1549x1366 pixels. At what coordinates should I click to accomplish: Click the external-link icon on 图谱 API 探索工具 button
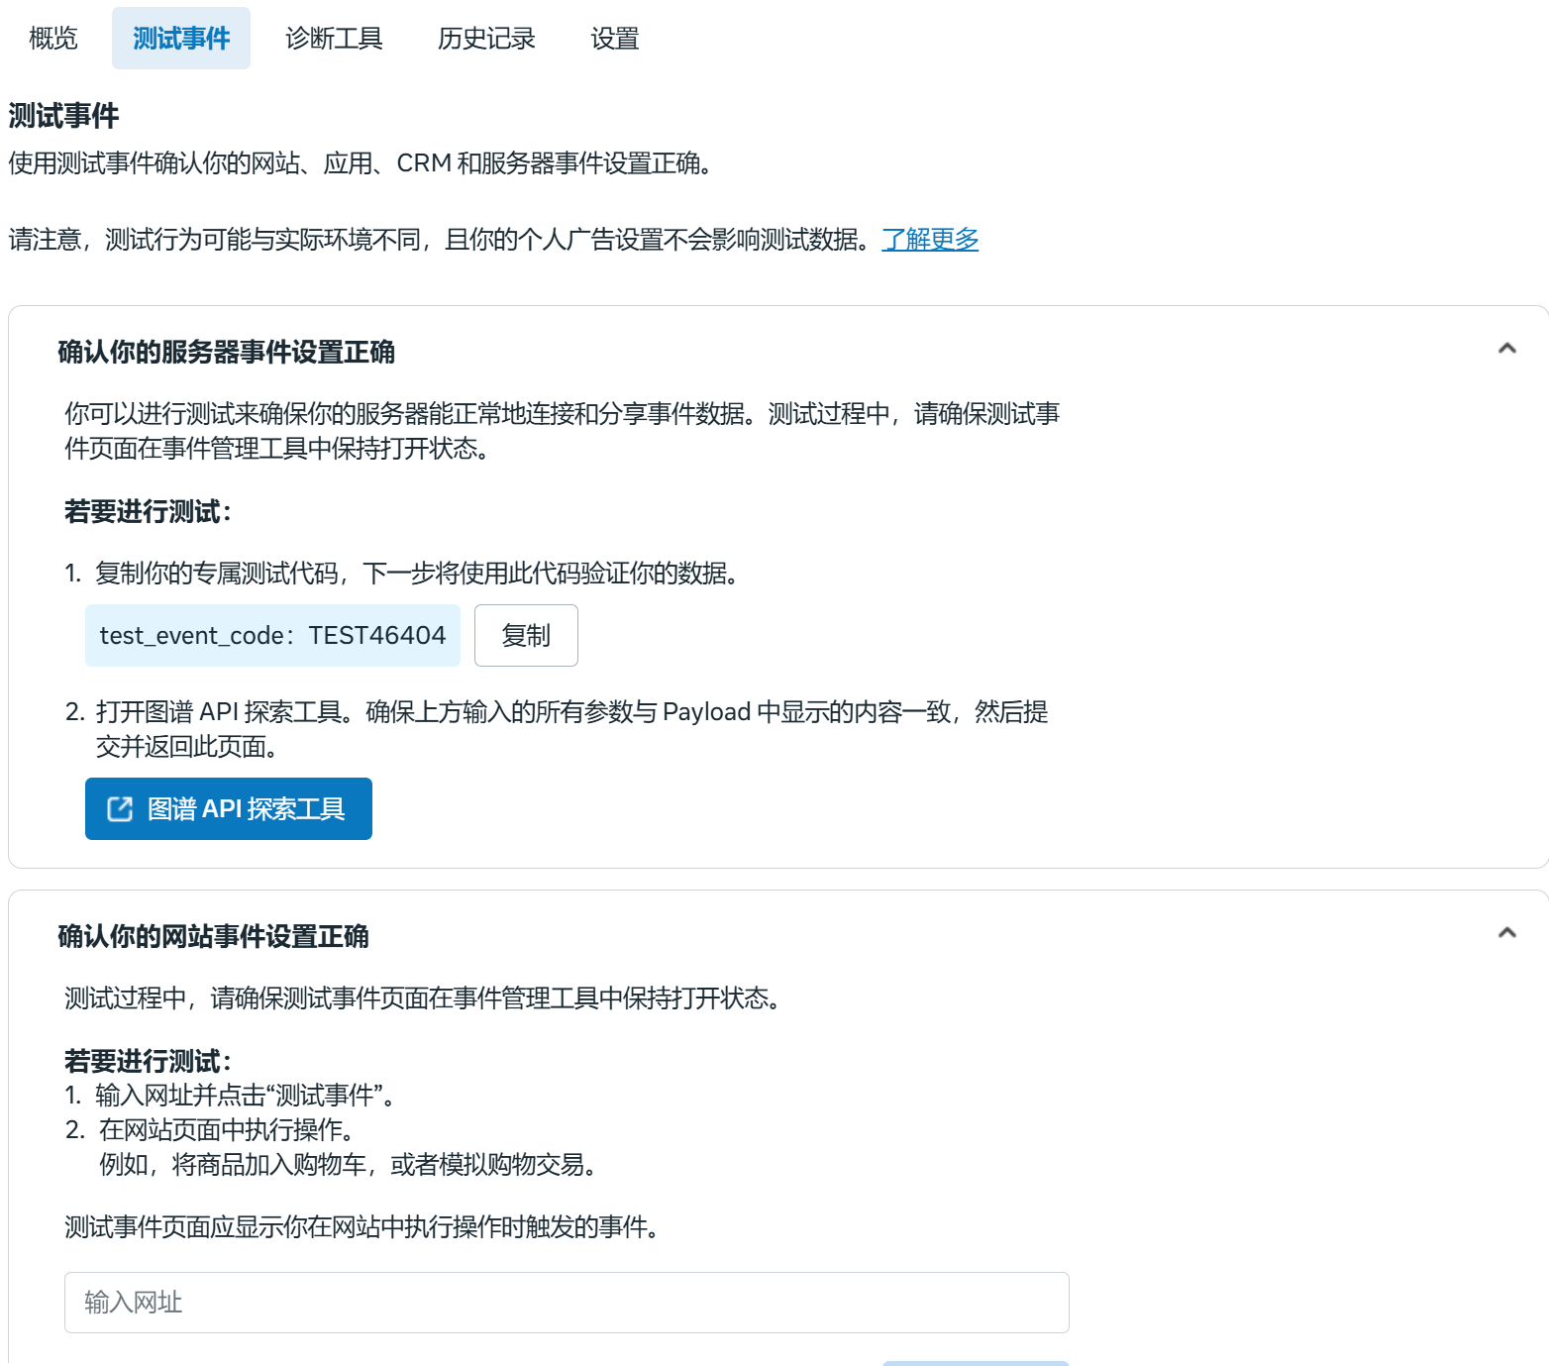click(118, 808)
